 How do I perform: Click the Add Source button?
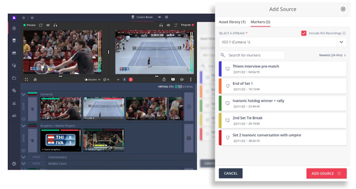[x=326, y=173]
